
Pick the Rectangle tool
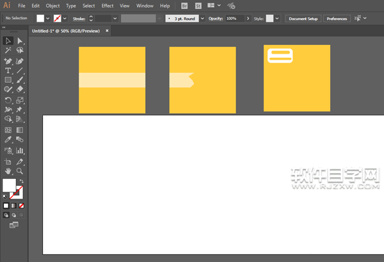click(8, 80)
